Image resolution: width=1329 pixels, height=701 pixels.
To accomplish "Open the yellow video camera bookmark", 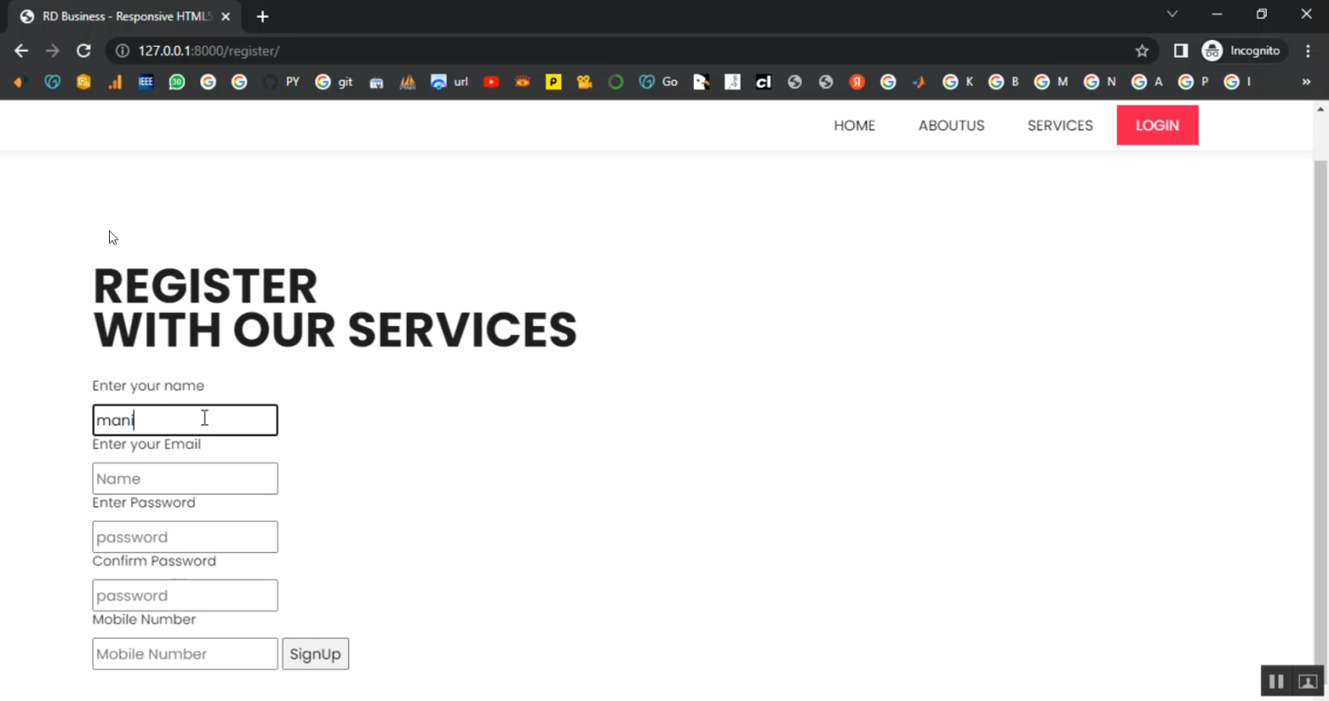I will point(584,82).
